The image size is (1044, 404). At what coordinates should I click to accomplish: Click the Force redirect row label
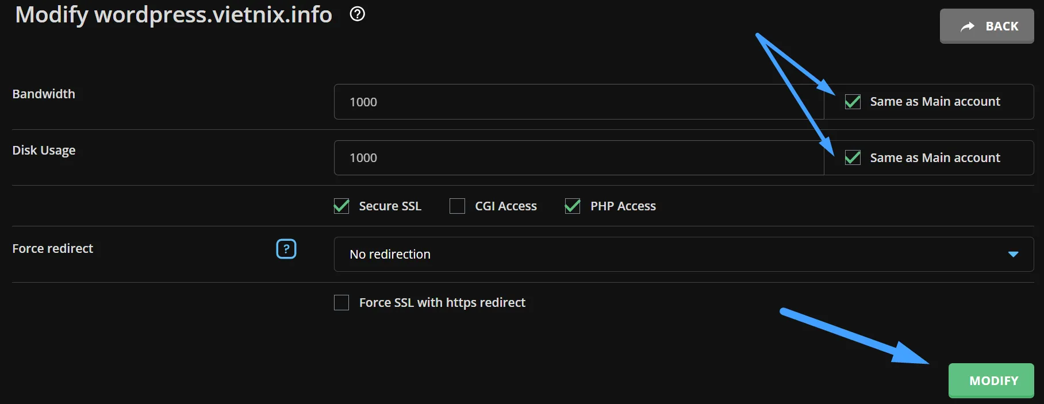tap(53, 248)
